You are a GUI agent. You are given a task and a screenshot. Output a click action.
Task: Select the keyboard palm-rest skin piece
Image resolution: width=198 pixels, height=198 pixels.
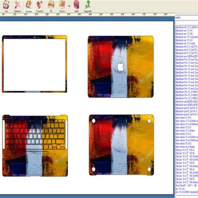pos(35,146)
